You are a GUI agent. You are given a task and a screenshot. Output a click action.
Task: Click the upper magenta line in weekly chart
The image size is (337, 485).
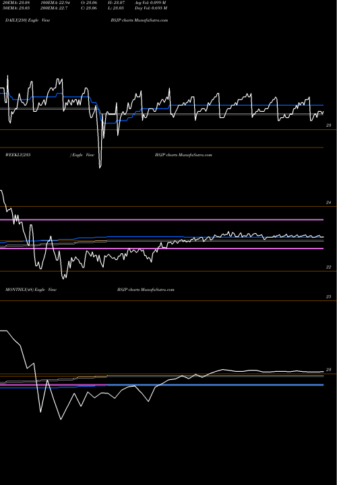pyautogui.click(x=162, y=220)
